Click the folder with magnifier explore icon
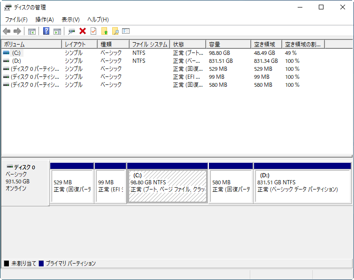The height and width of the screenshot is (280, 354). [115, 31]
